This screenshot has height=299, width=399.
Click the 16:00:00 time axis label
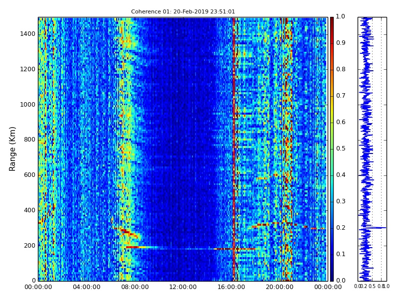point(231,288)
